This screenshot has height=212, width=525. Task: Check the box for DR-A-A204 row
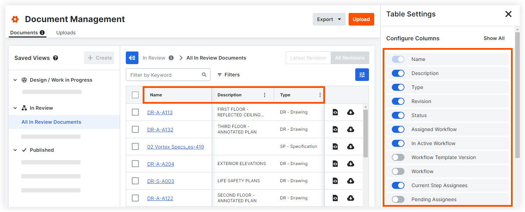point(135,164)
